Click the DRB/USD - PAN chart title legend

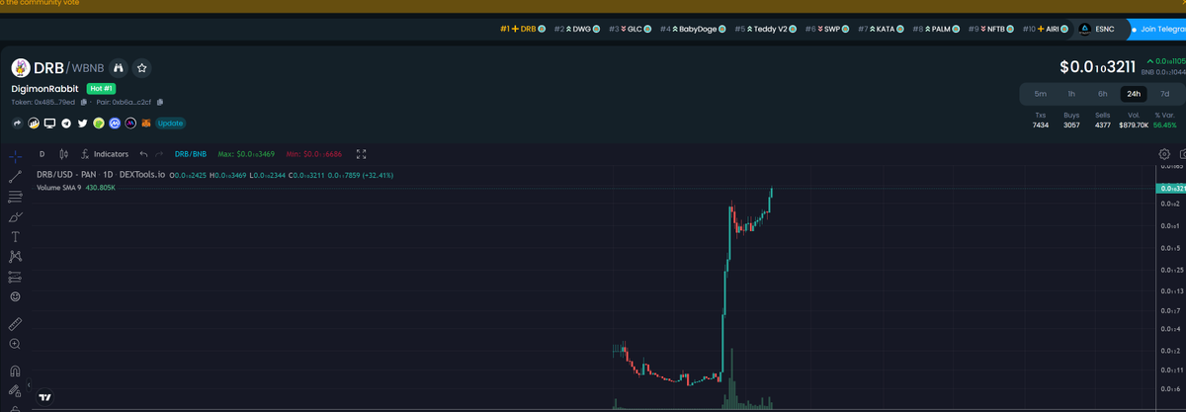pyautogui.click(x=100, y=175)
